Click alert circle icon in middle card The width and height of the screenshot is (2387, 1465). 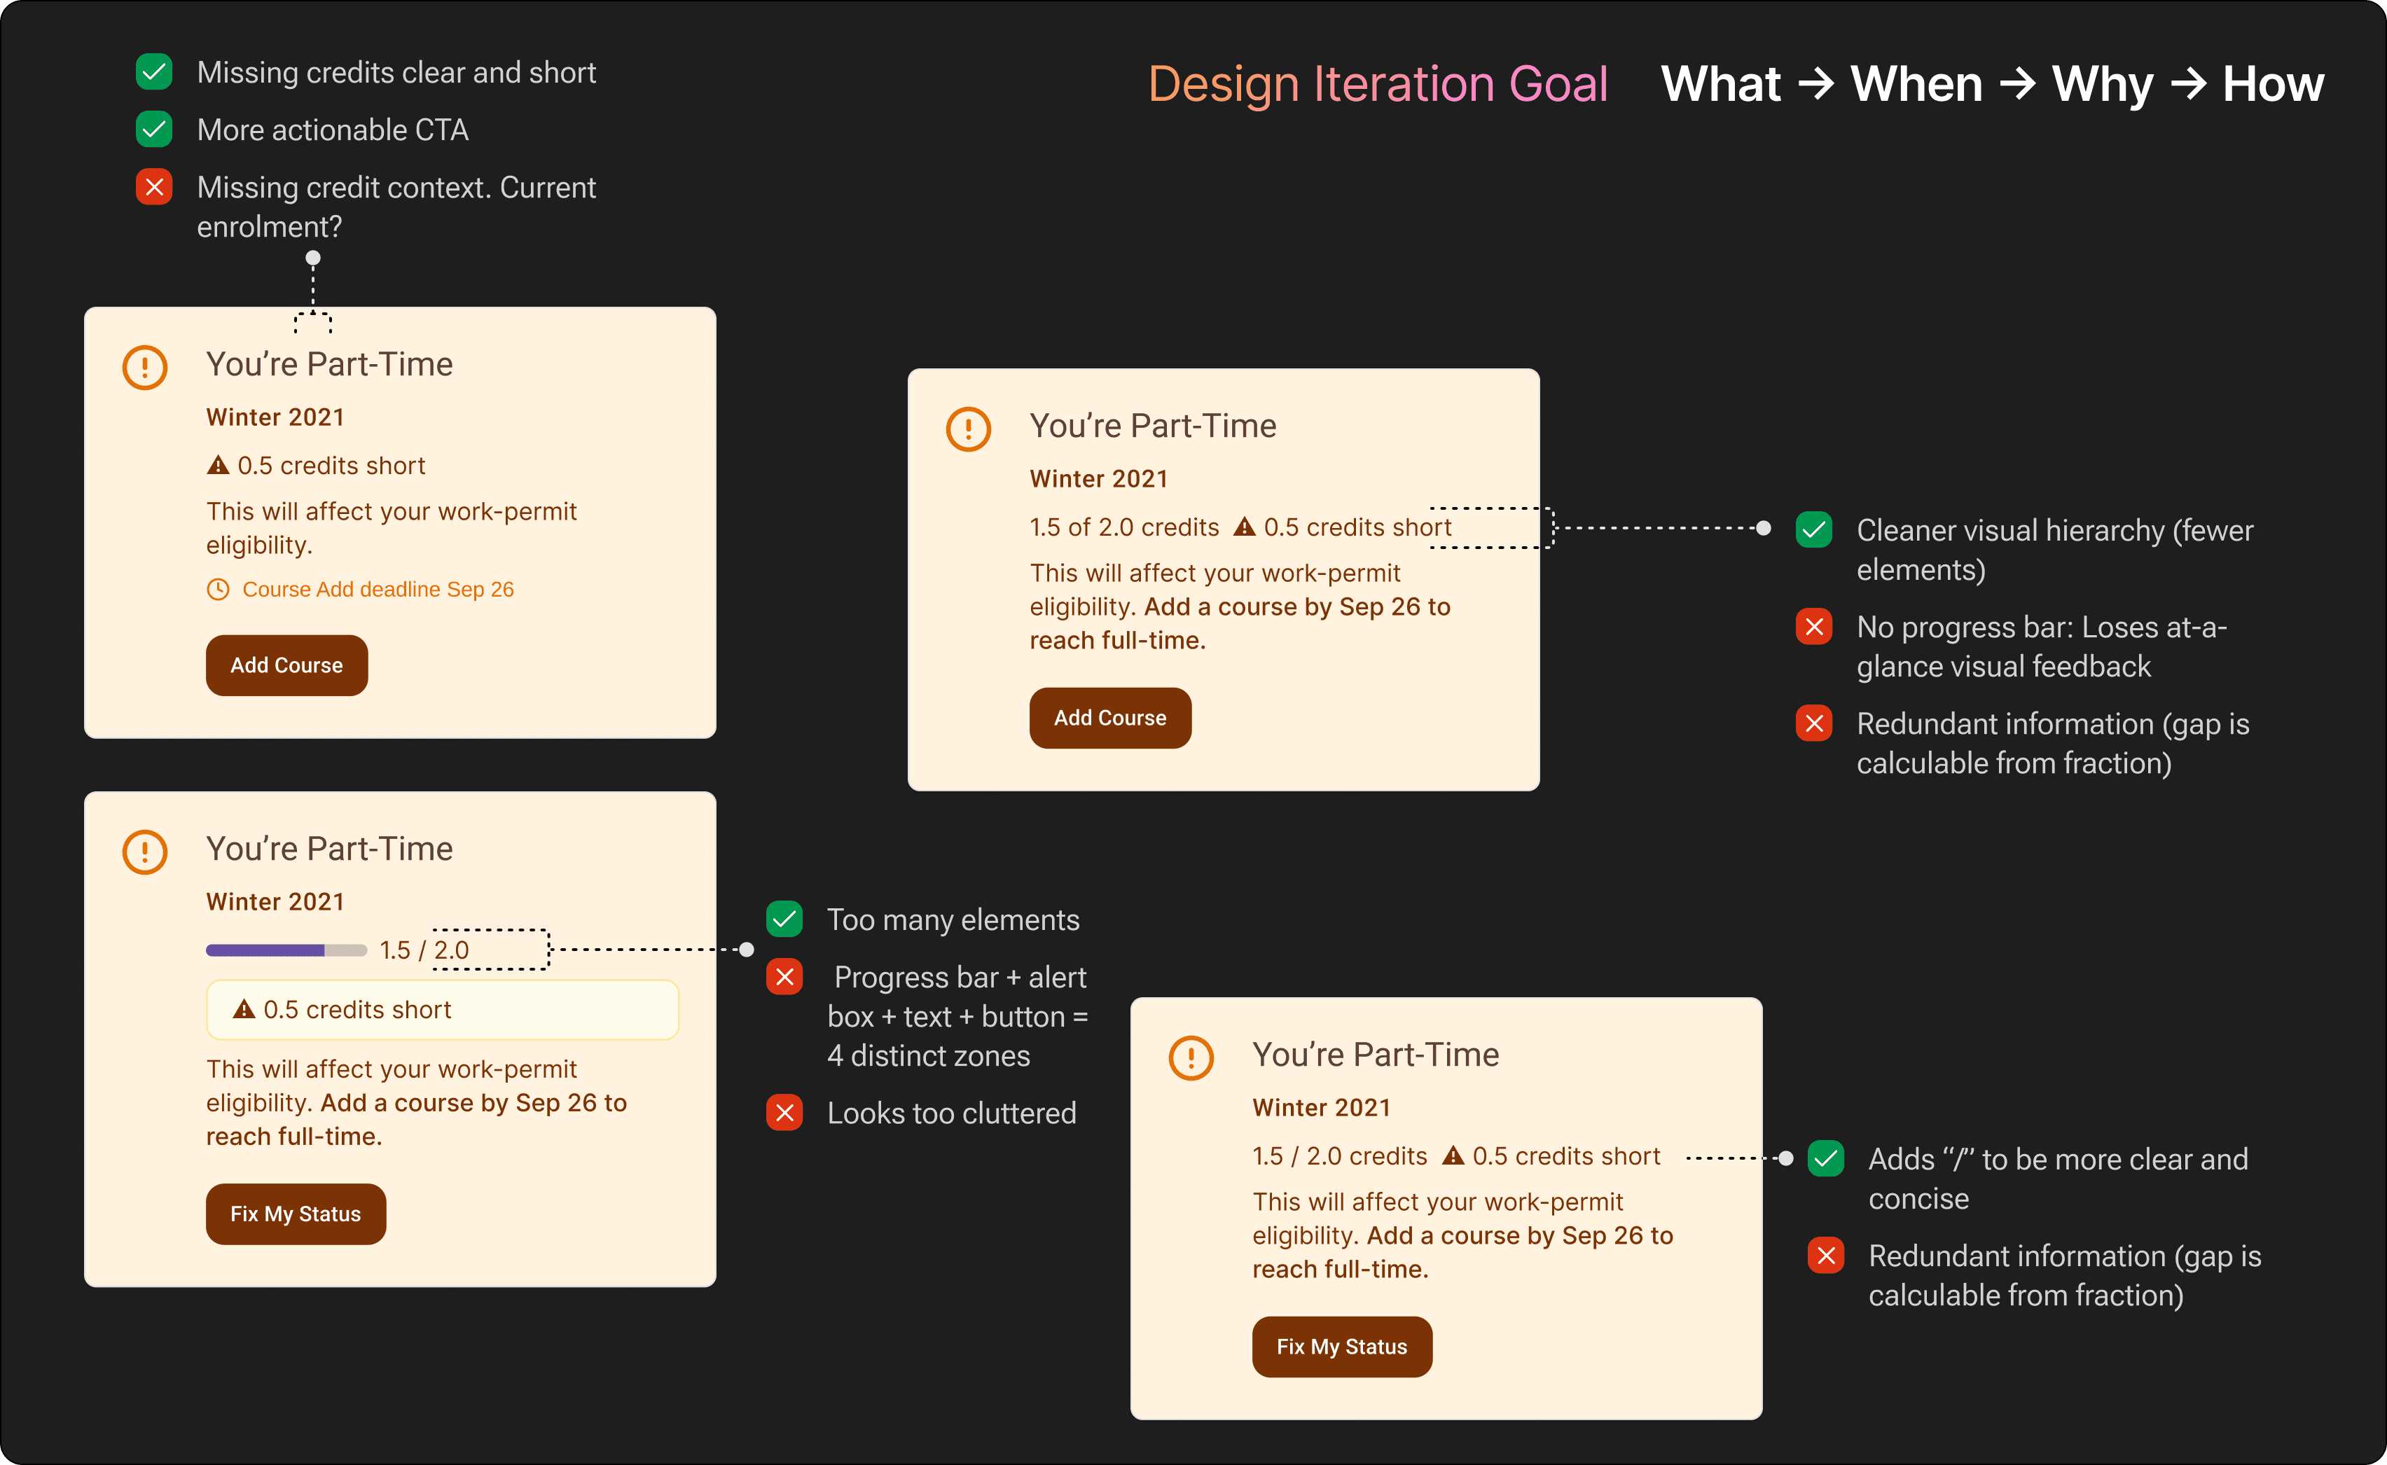968,429
